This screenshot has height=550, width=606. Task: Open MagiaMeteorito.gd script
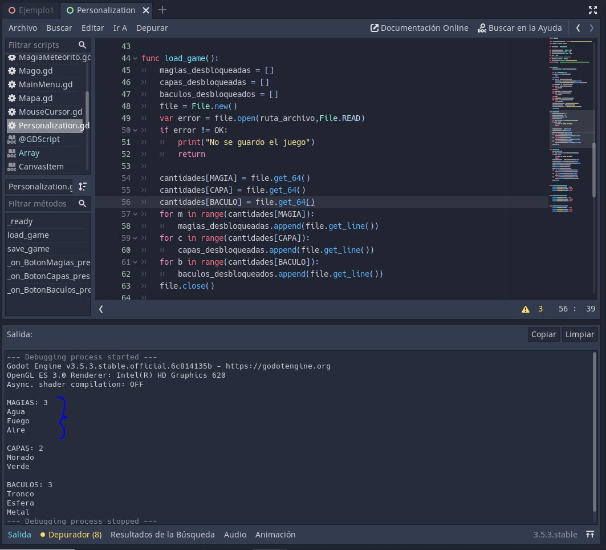[48, 57]
